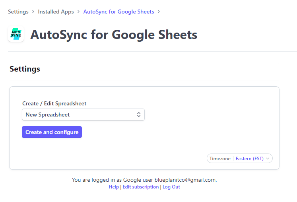Screen dimensions: 297x202
Task: Go to Settings in the breadcrumb
Action: (x=18, y=12)
